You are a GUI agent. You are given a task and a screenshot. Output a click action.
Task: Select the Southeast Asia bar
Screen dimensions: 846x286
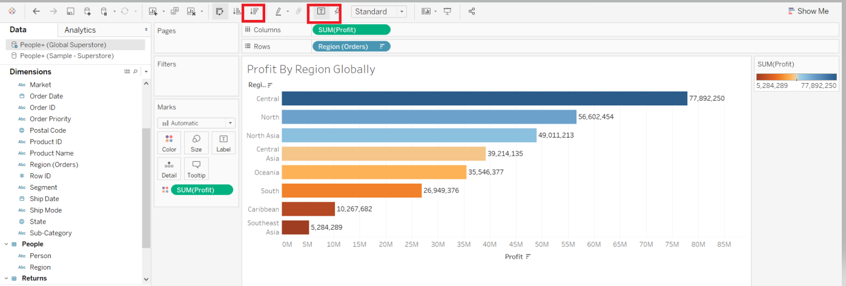point(296,227)
